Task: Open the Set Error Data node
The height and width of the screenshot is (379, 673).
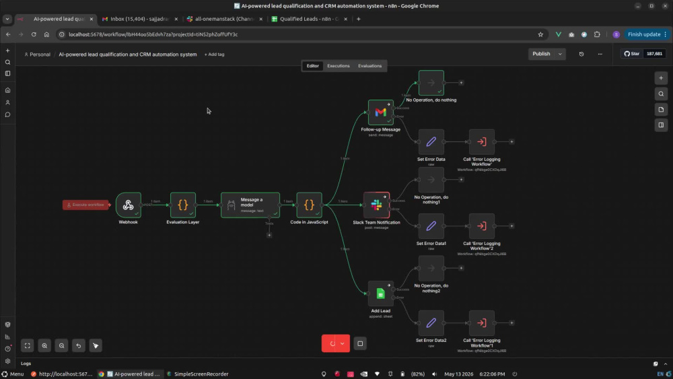Action: click(431, 141)
